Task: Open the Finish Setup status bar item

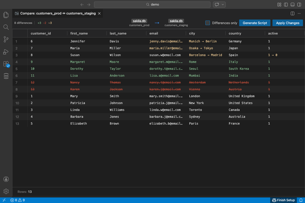Action: tap(284, 200)
